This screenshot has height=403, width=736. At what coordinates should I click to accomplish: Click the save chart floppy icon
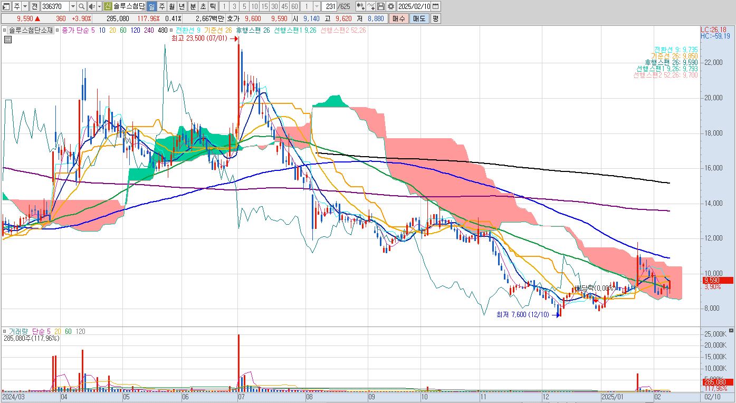coord(380,6)
